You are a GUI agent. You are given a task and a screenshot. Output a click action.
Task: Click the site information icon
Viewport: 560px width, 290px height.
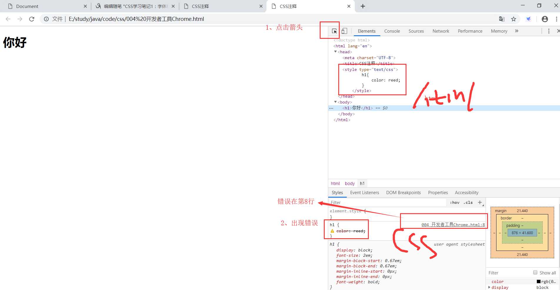click(x=46, y=19)
